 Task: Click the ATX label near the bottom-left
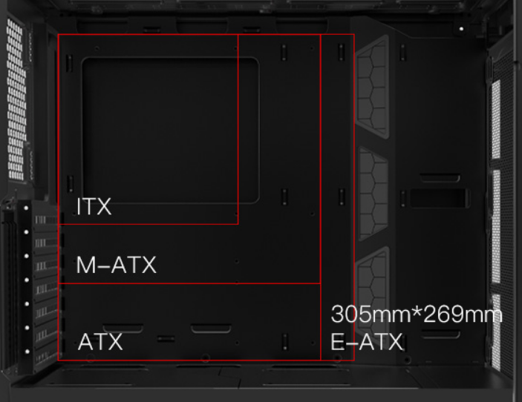[x=100, y=341]
